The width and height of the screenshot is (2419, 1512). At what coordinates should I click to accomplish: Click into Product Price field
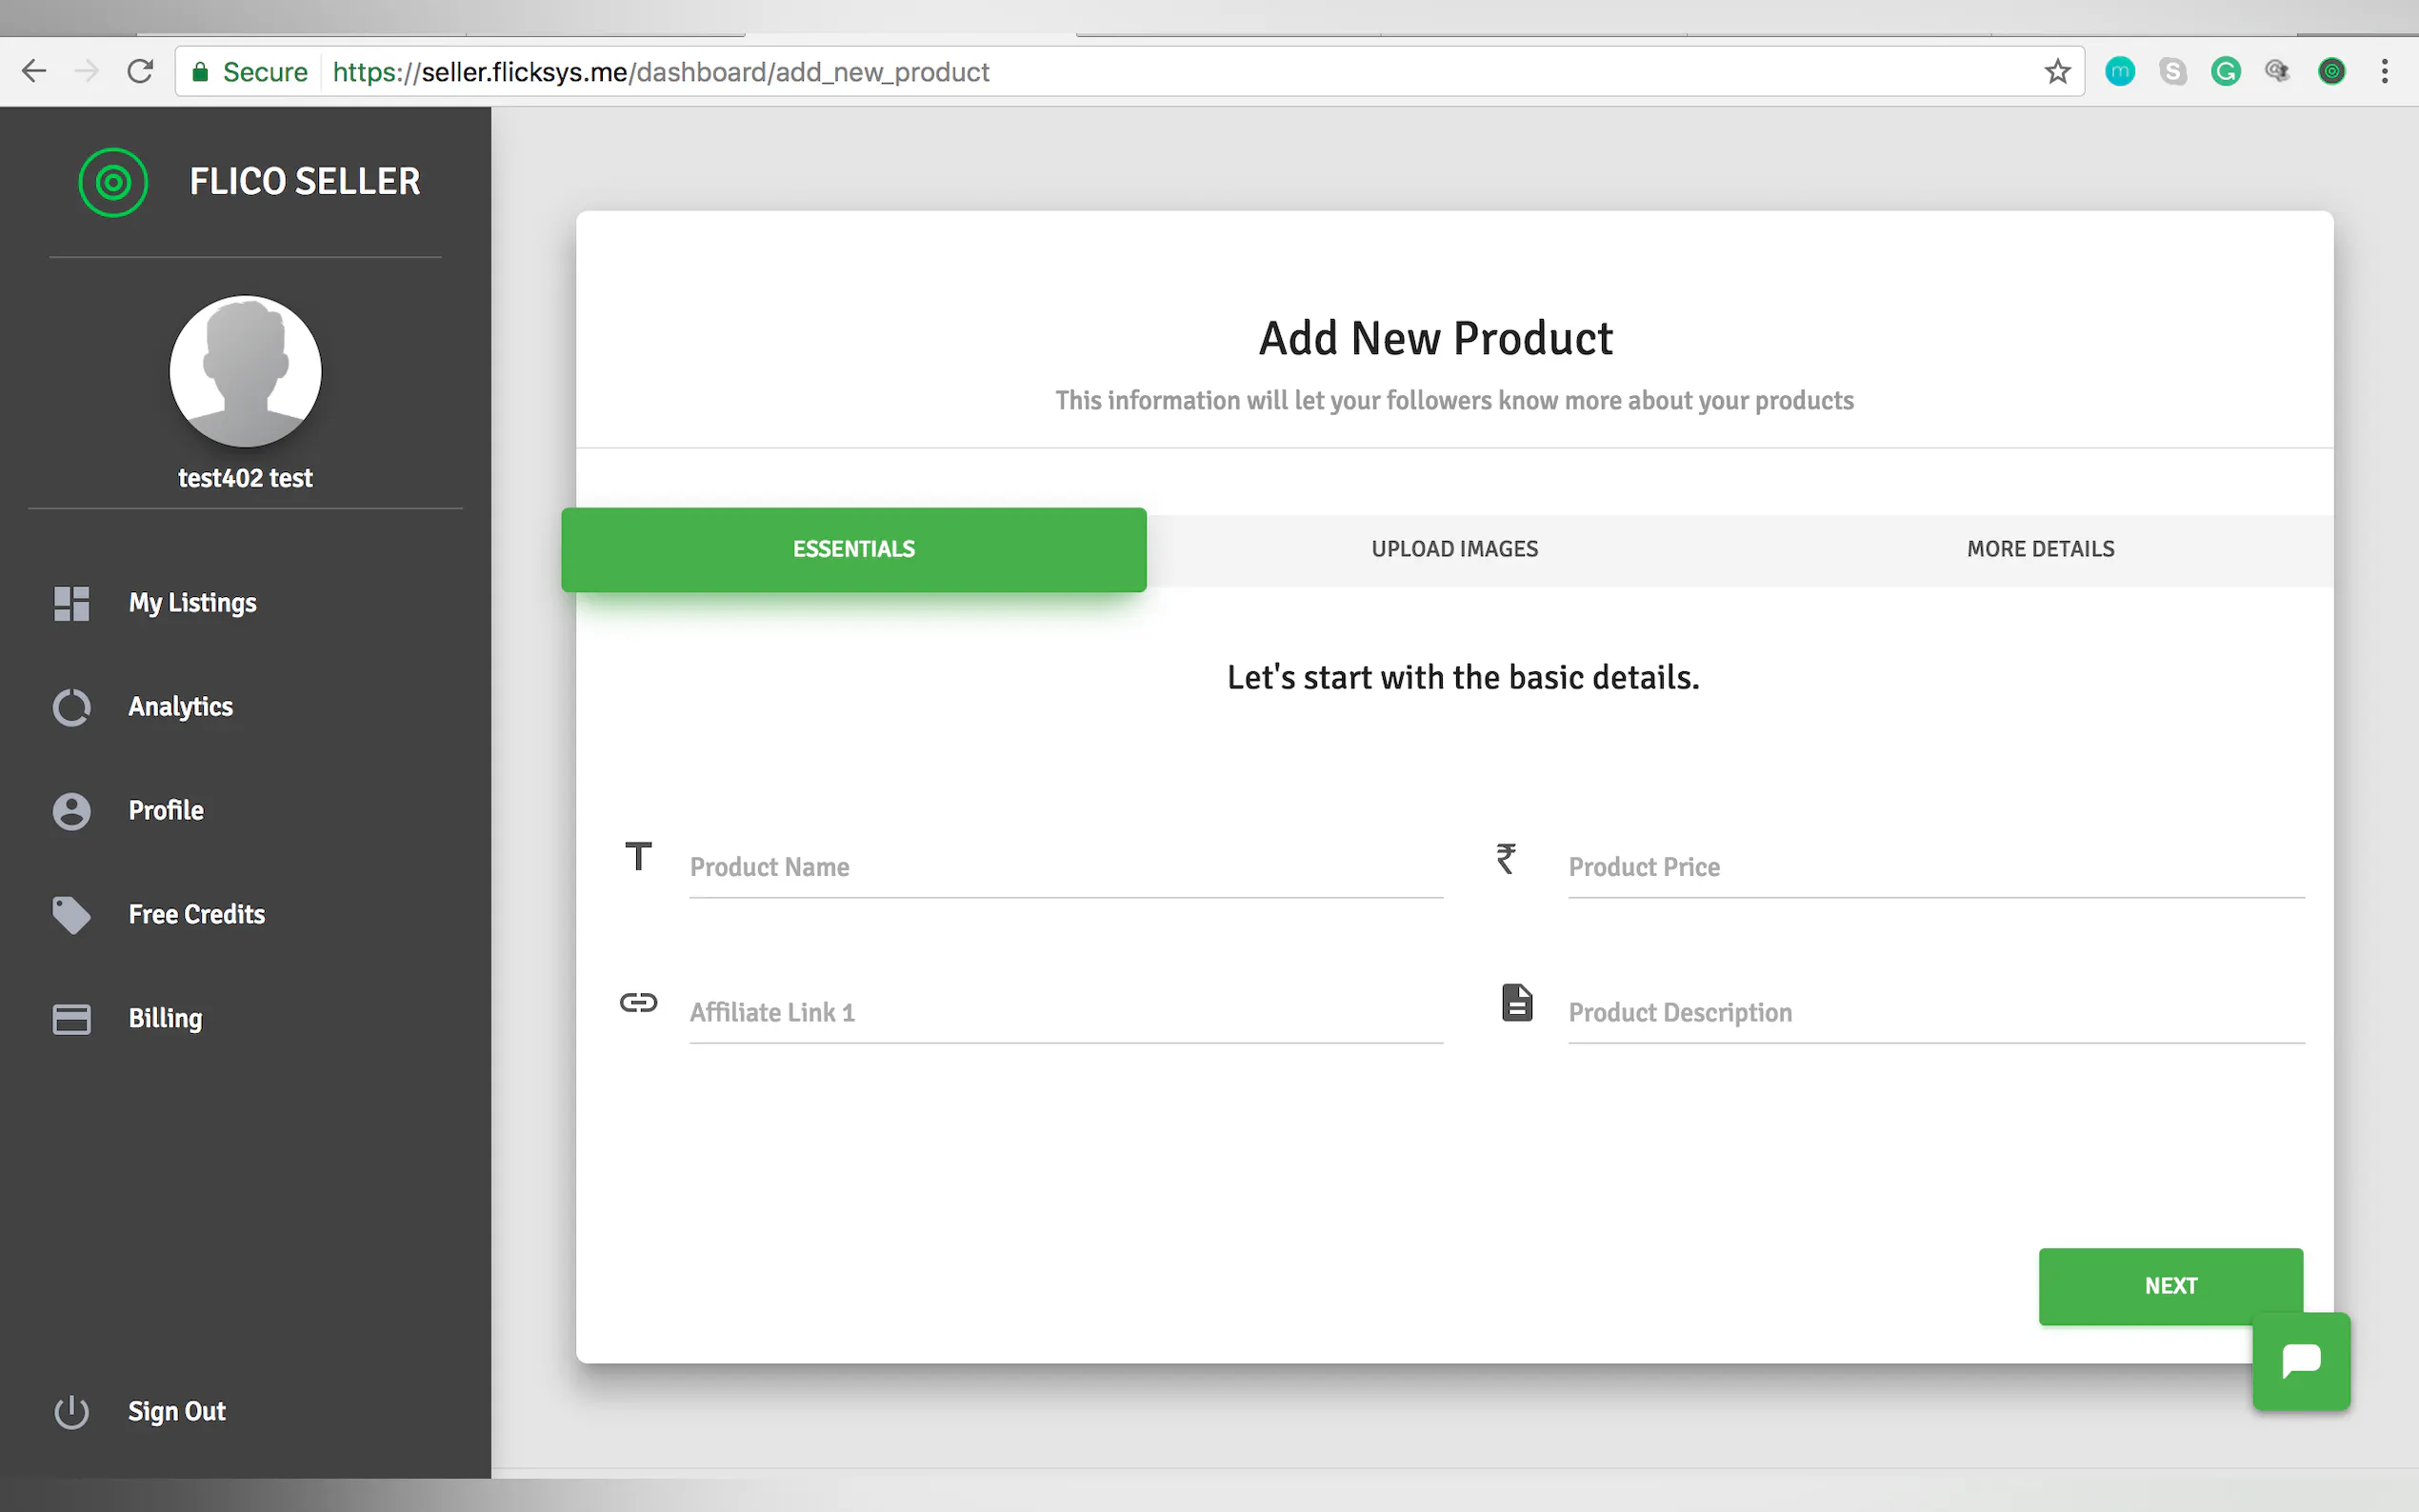click(x=1935, y=867)
